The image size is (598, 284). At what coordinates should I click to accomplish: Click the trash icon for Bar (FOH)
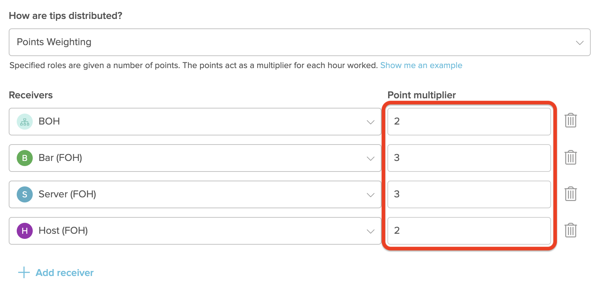(x=570, y=158)
